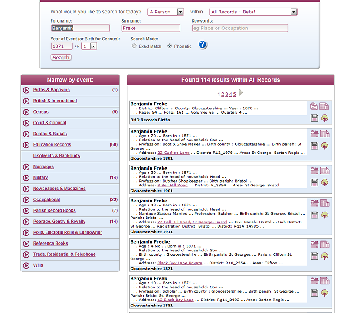Expand the Military category arrow
The image size is (347, 313).
coord(26,178)
